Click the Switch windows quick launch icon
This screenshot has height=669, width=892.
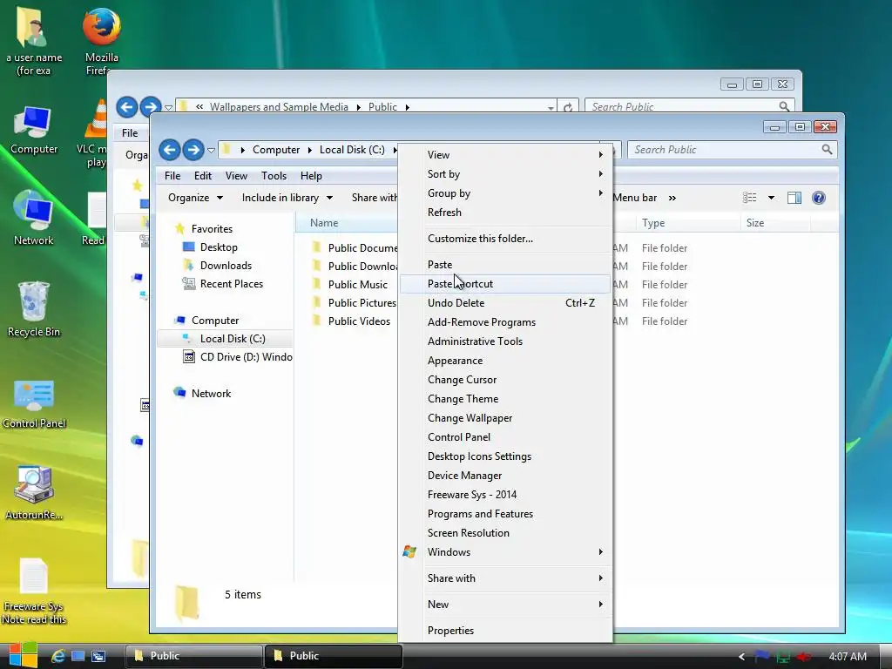tap(98, 656)
